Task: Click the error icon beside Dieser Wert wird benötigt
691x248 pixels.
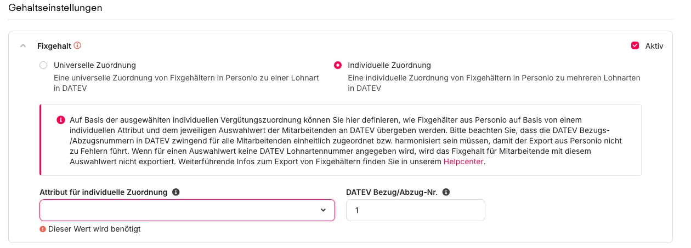Action: [43, 229]
